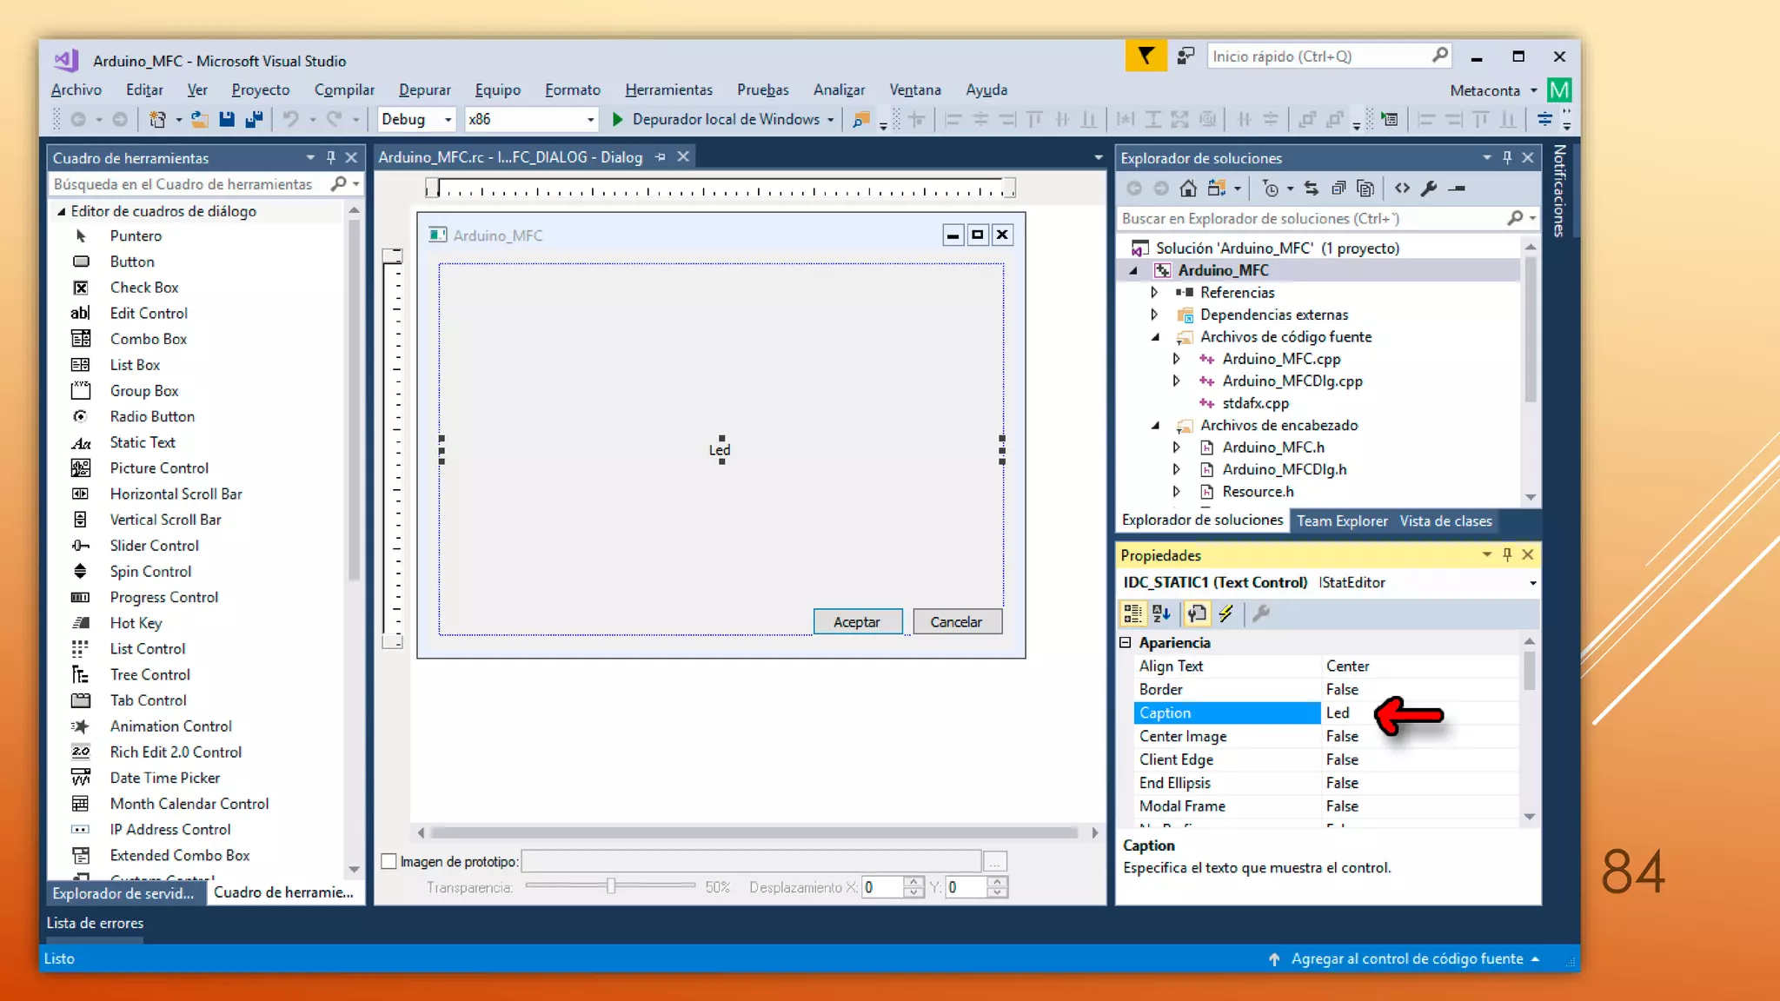Screen dimensions: 1780x1001
Task: Click the horizontal scrollbar of dialog editor
Action: point(754,832)
